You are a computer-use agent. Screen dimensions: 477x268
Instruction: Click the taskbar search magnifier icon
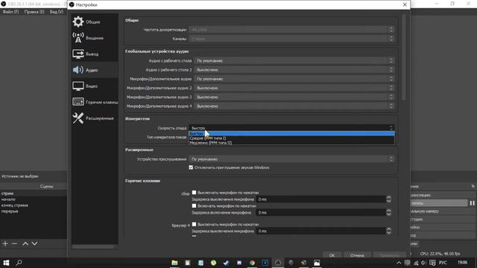coord(19,263)
